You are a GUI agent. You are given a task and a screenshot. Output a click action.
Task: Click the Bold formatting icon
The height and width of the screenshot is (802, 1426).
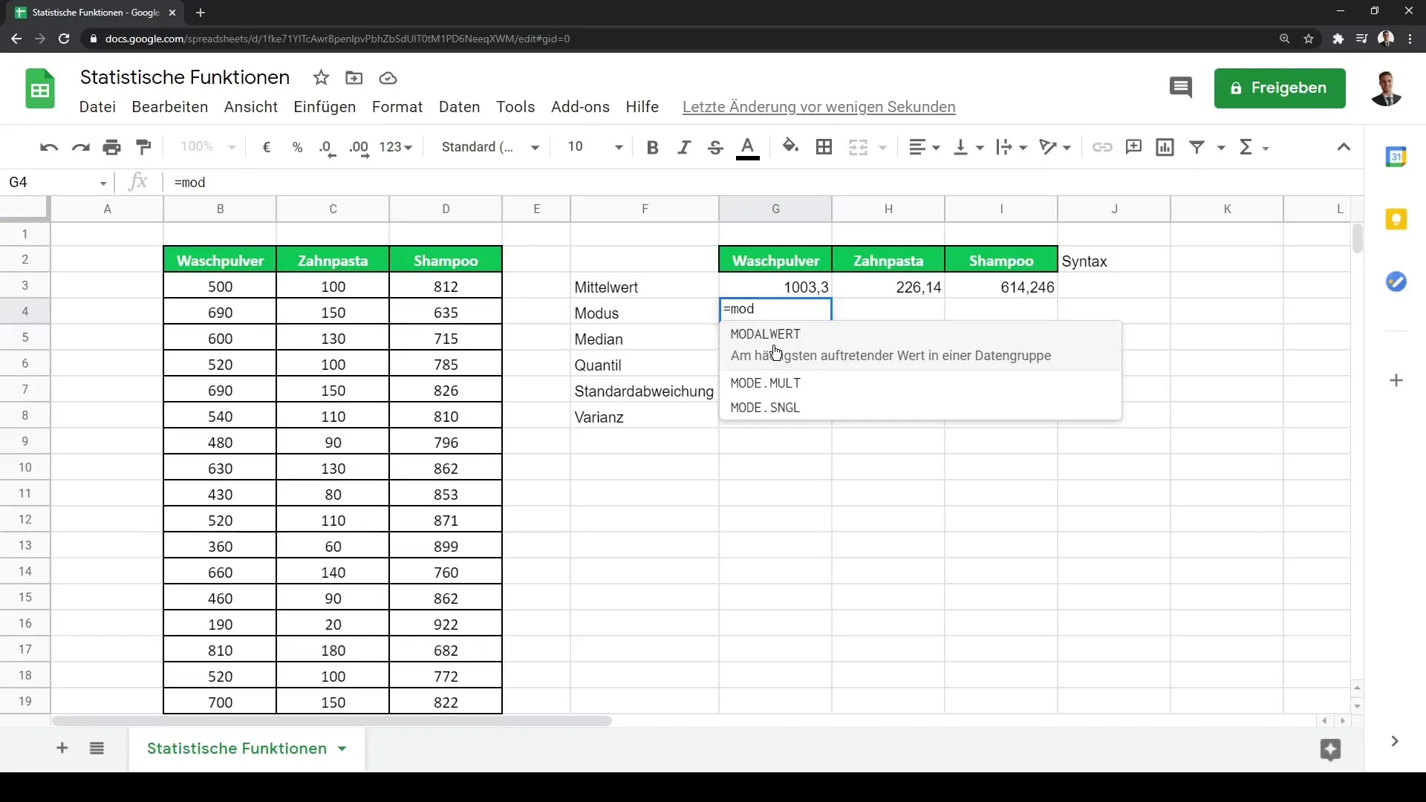(x=654, y=147)
